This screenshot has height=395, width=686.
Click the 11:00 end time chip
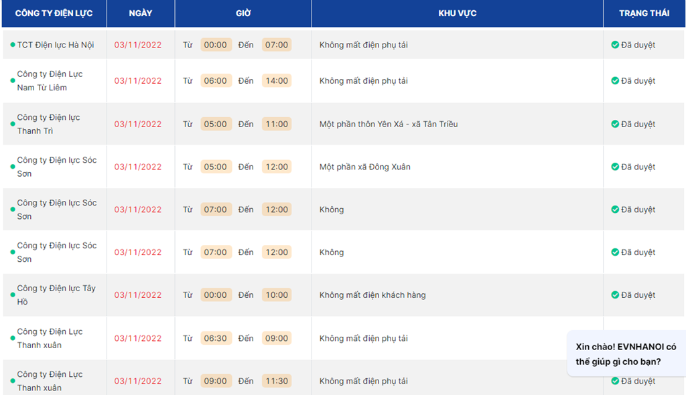pyautogui.click(x=277, y=124)
